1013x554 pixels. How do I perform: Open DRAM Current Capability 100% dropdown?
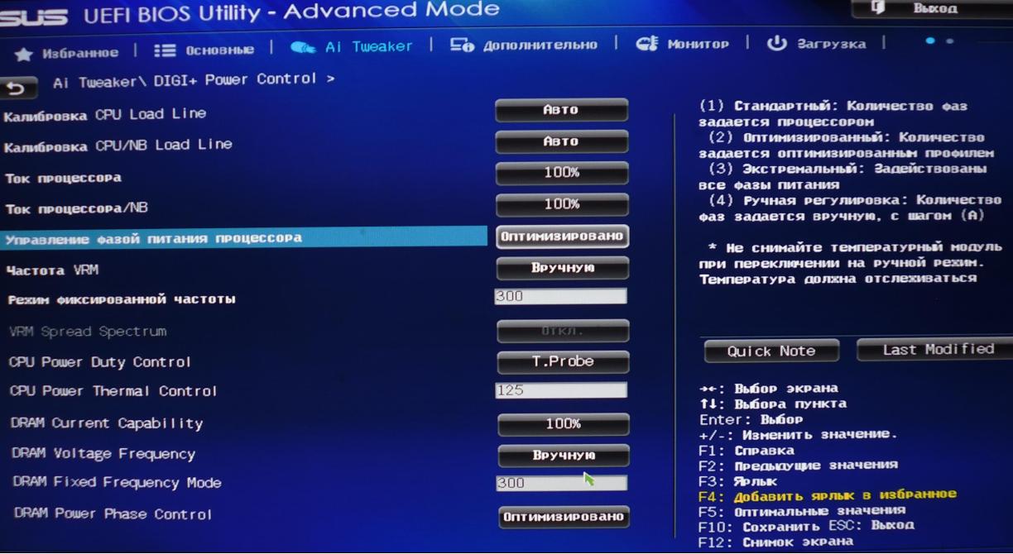tap(563, 423)
